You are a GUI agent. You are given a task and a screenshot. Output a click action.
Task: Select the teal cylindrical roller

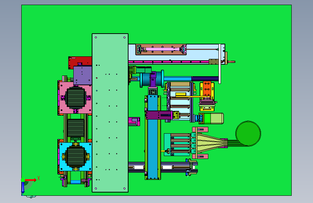pos(152,79)
